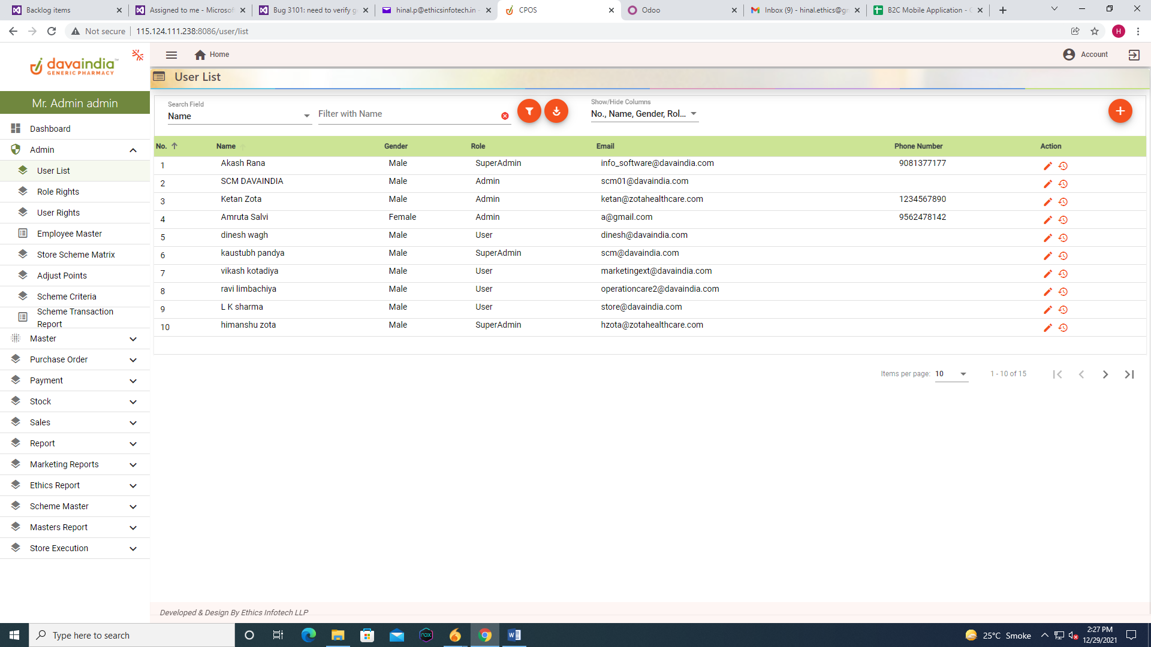Click edit pencil for Akash Rana
This screenshot has width=1151, height=647.
point(1047,166)
